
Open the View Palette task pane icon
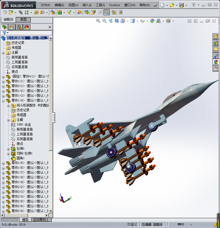tap(216, 56)
